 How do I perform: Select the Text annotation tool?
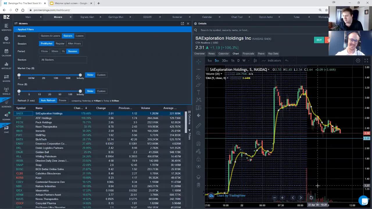tap(198, 92)
